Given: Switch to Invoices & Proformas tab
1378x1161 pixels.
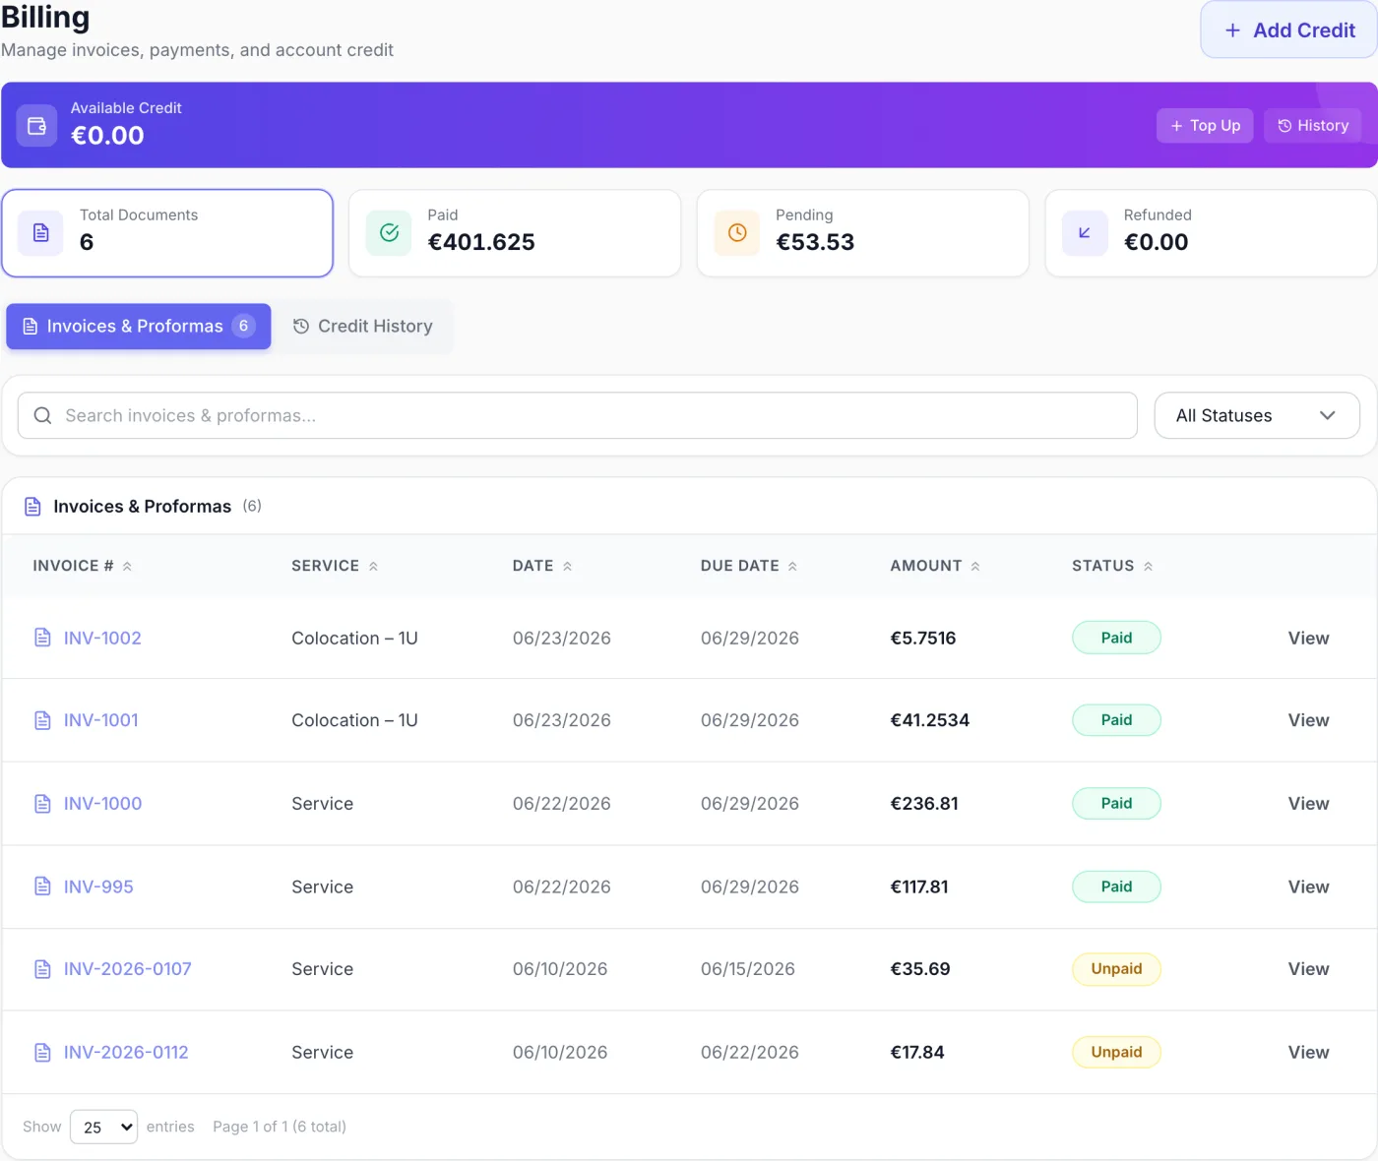Looking at the screenshot, I should click(139, 327).
